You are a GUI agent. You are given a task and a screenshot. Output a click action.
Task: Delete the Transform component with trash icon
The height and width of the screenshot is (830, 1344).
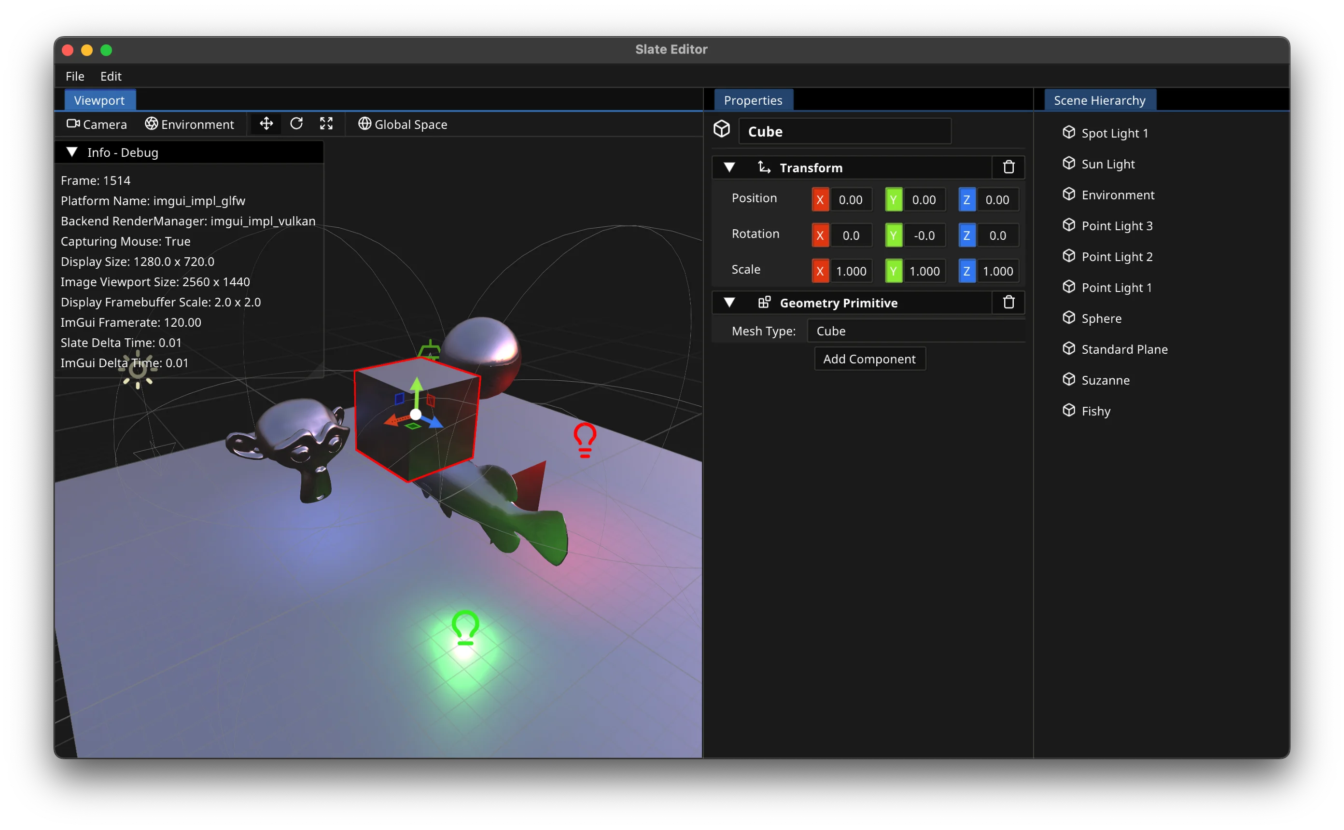[1008, 167]
